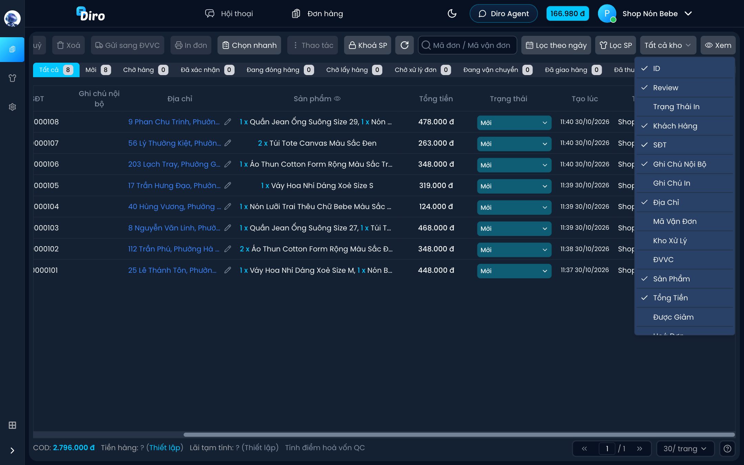
Task: Enable the ĐVVC column option
Action: click(x=684, y=260)
